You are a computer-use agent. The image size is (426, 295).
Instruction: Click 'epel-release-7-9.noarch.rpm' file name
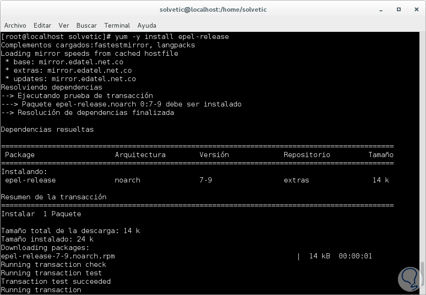pyautogui.click(x=58, y=256)
